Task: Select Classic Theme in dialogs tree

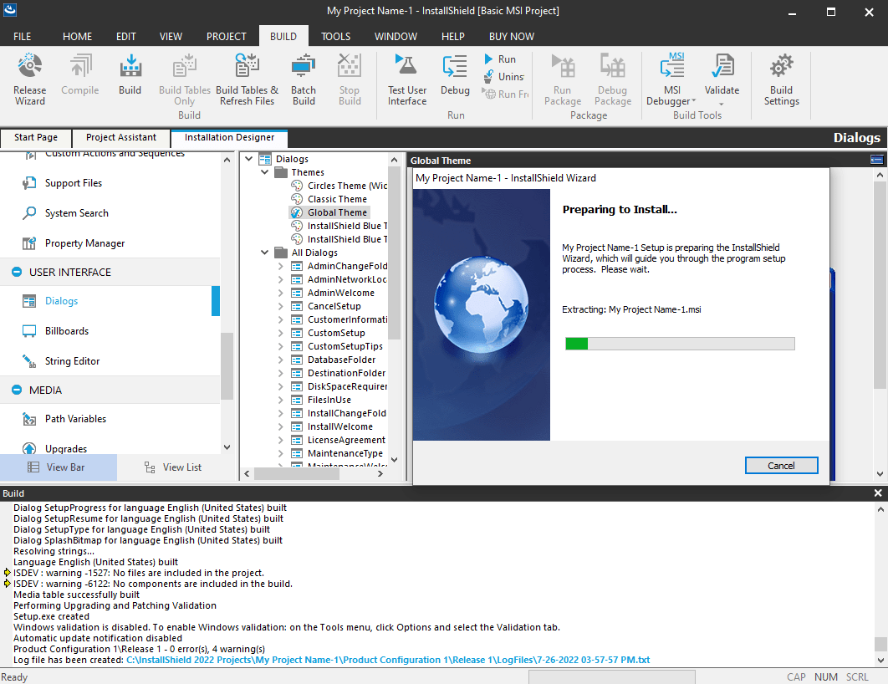Action: [337, 199]
